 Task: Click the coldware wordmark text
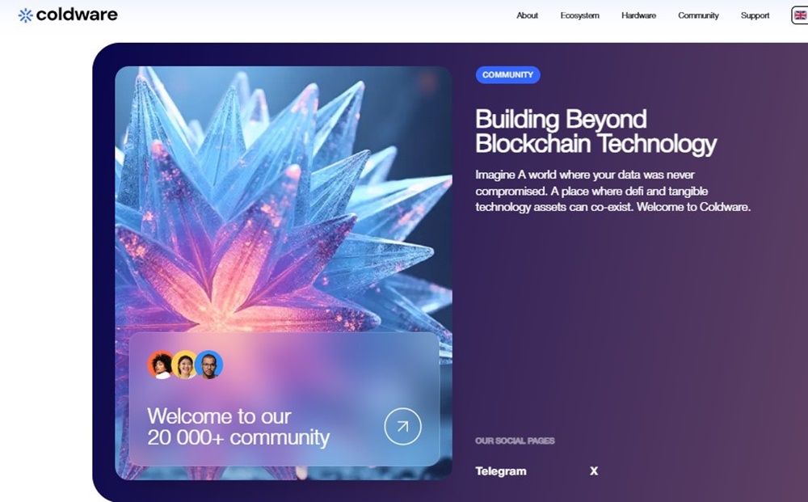77,15
